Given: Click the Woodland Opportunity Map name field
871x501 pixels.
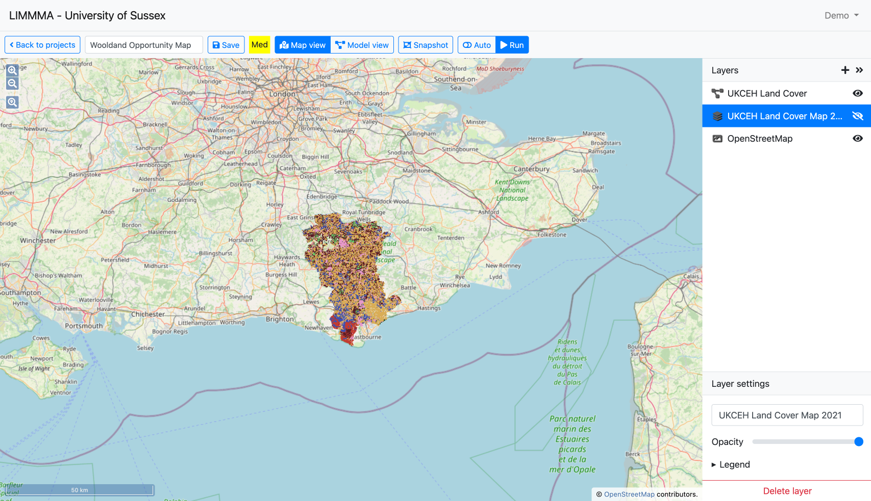Looking at the screenshot, I should coord(143,45).
